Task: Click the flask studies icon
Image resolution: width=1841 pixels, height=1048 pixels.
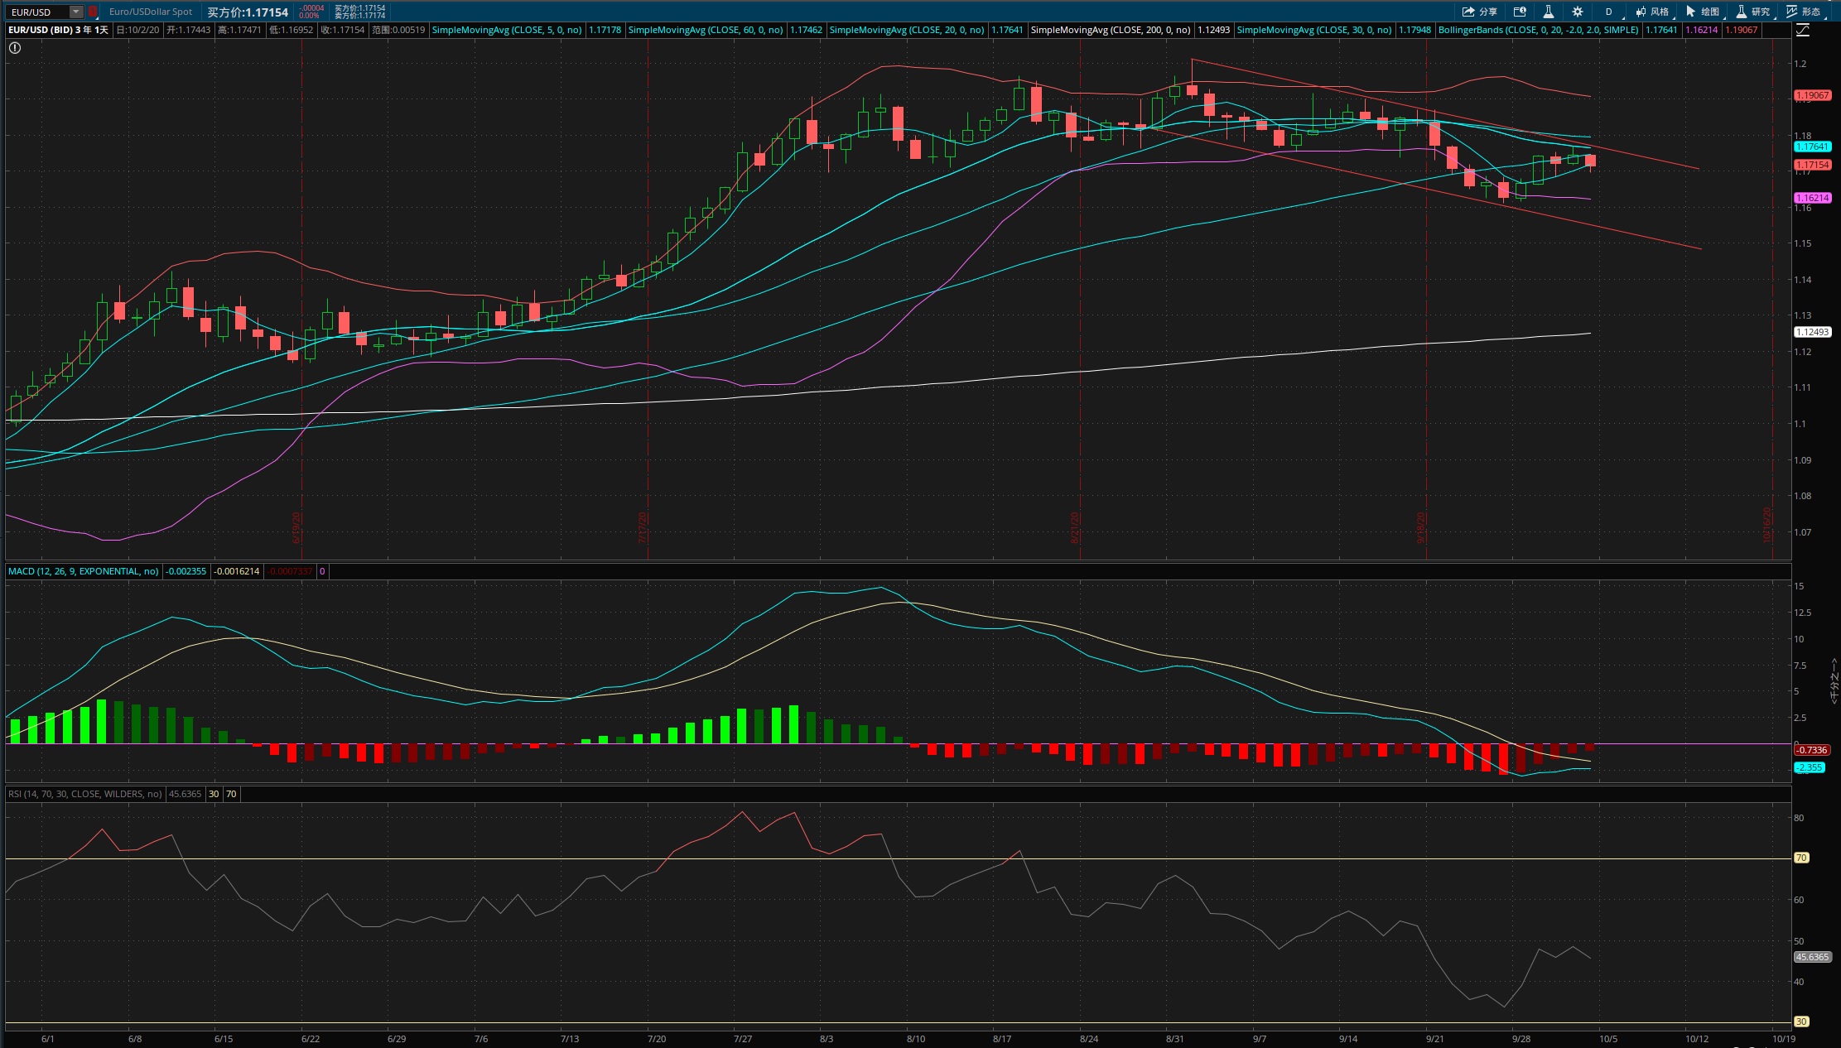Action: (x=1548, y=12)
